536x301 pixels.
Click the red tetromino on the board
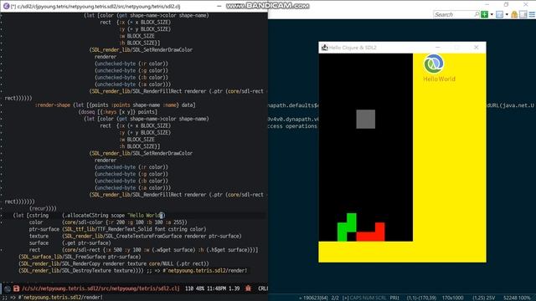[x=370, y=232]
